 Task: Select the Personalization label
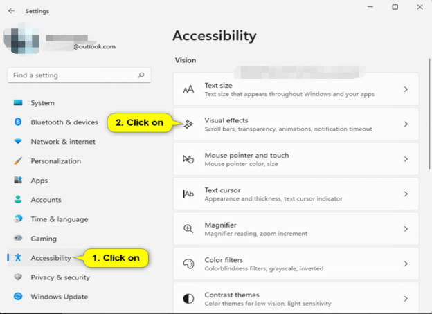[56, 161]
